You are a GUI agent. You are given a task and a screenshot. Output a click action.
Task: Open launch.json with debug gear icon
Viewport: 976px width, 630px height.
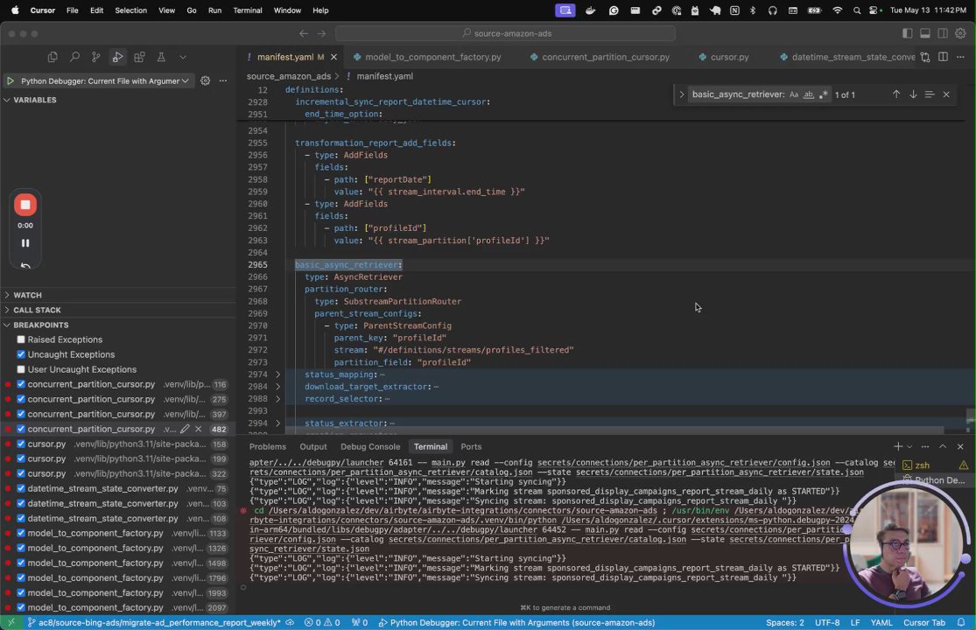pyautogui.click(x=205, y=80)
